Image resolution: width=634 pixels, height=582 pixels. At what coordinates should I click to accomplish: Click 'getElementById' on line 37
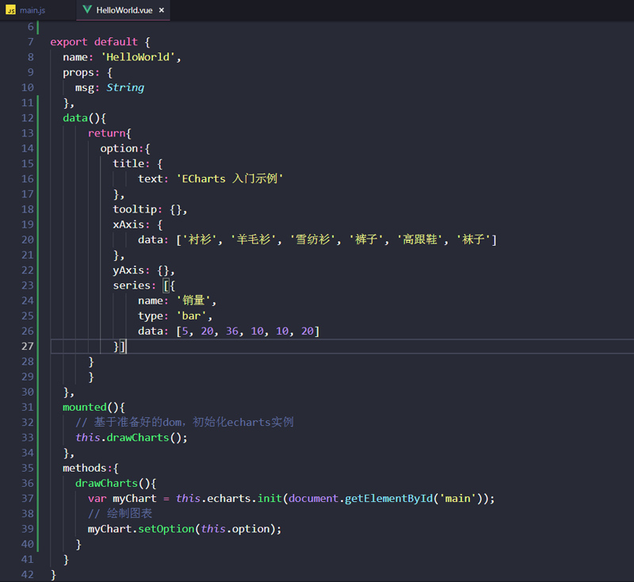[x=388, y=499]
